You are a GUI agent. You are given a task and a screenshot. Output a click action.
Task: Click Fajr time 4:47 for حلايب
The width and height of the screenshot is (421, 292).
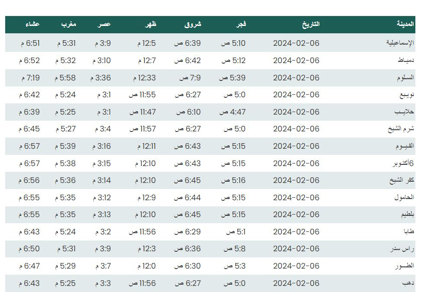[233, 112]
